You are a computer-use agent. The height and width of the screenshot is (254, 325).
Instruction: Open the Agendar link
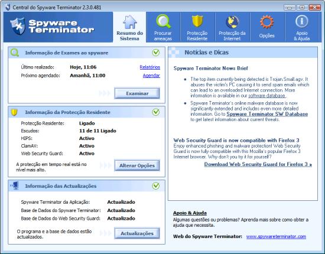point(151,76)
